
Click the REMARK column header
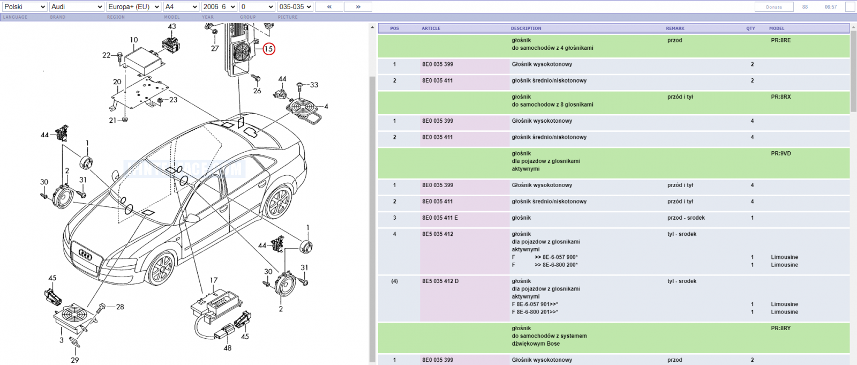pos(675,28)
